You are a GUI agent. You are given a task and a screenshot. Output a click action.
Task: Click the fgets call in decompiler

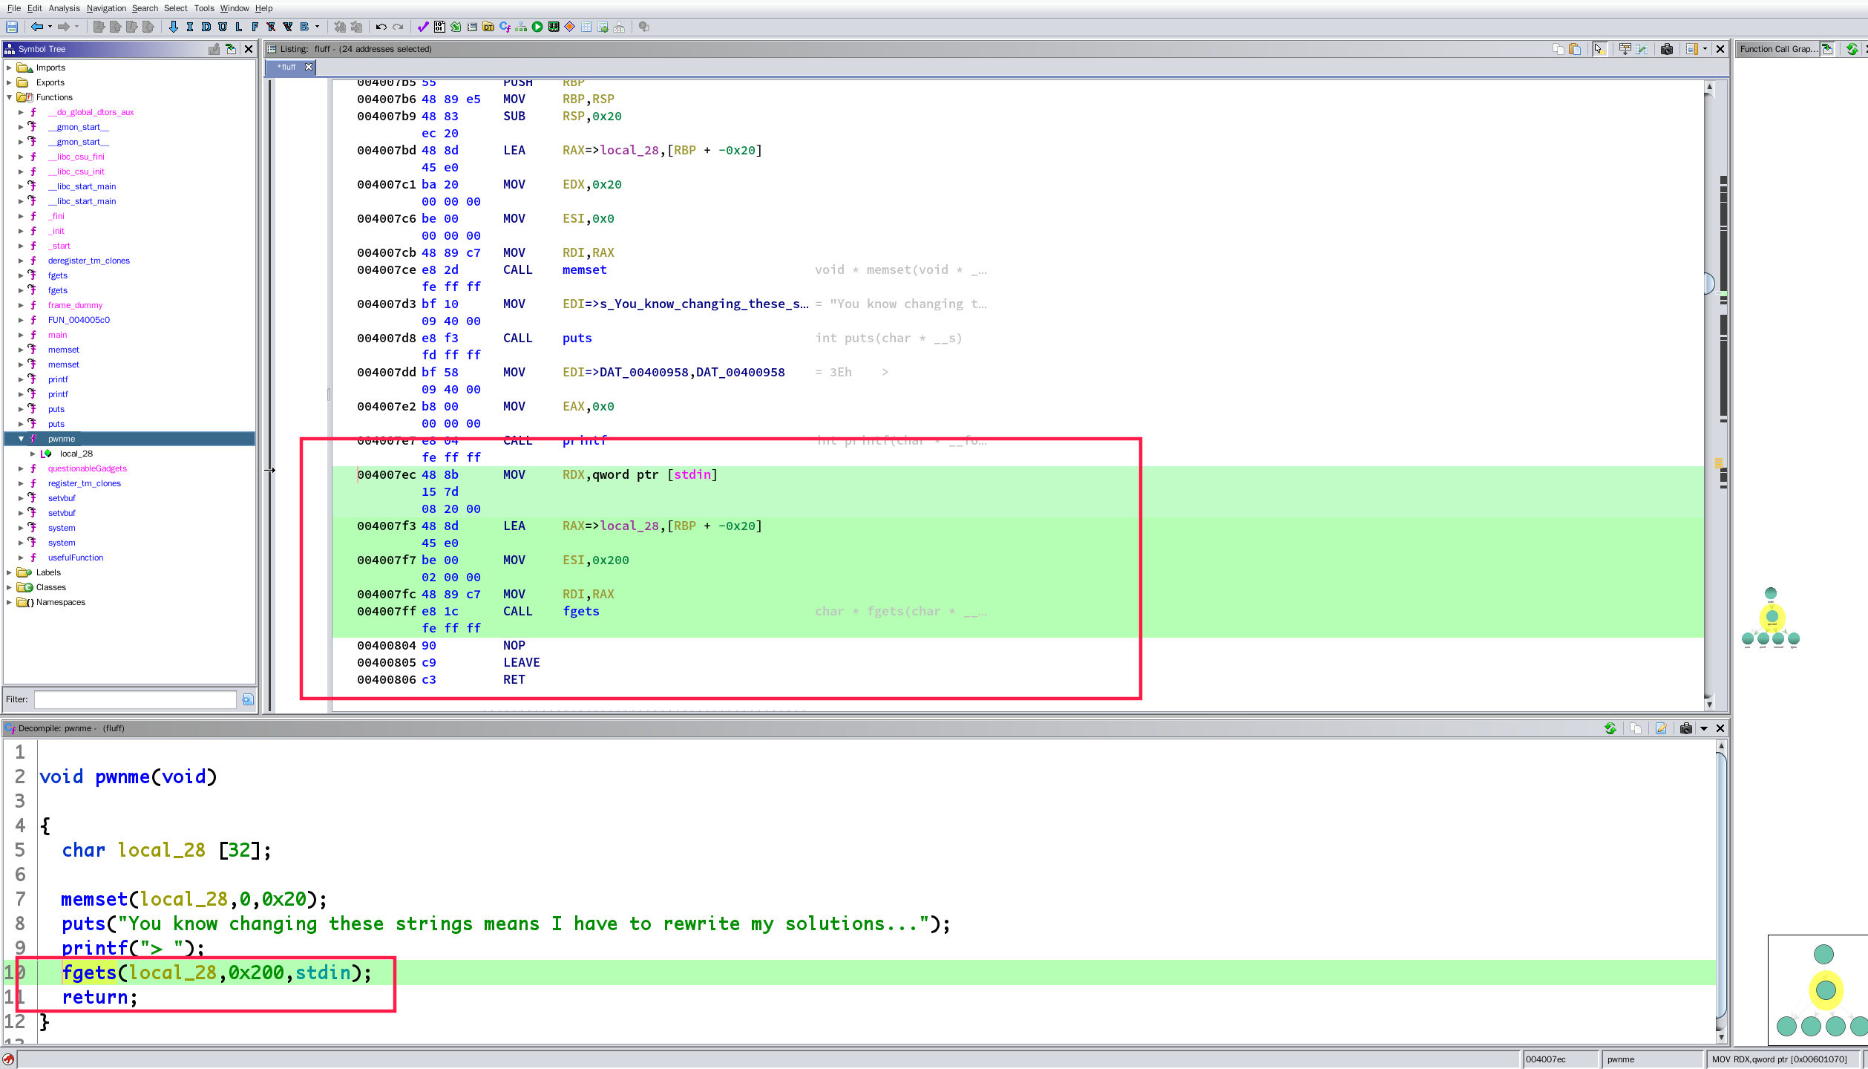click(90, 972)
